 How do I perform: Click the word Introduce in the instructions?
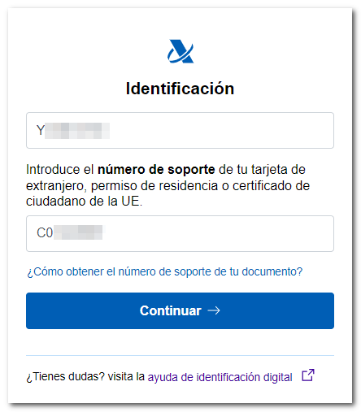point(53,170)
